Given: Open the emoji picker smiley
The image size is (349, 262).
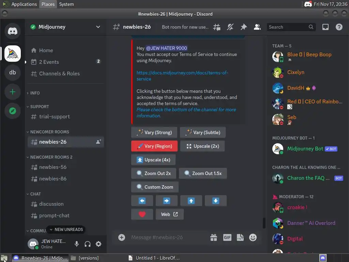Looking at the screenshot, I should 253,237.
